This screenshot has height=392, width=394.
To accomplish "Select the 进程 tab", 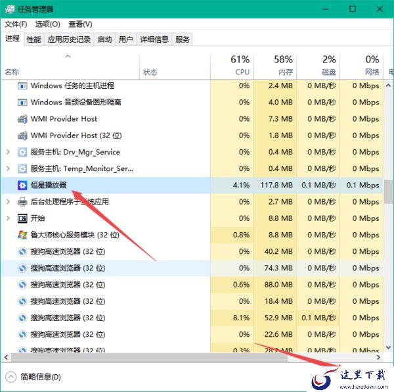I will (12, 39).
